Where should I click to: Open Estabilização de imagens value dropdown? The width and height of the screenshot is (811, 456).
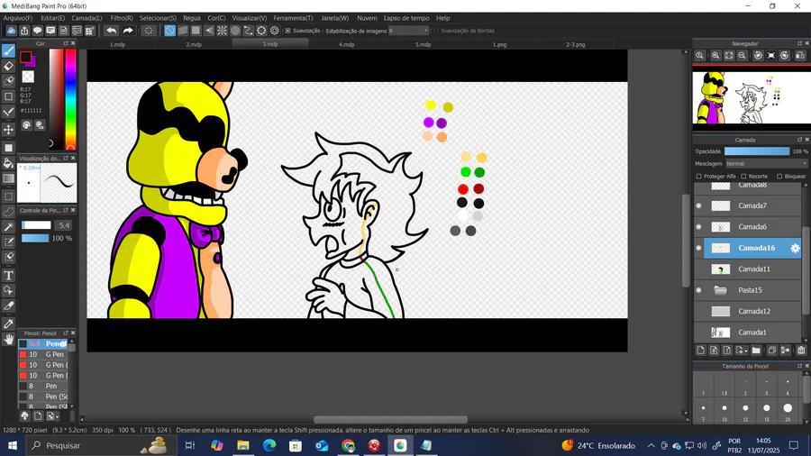pos(408,31)
